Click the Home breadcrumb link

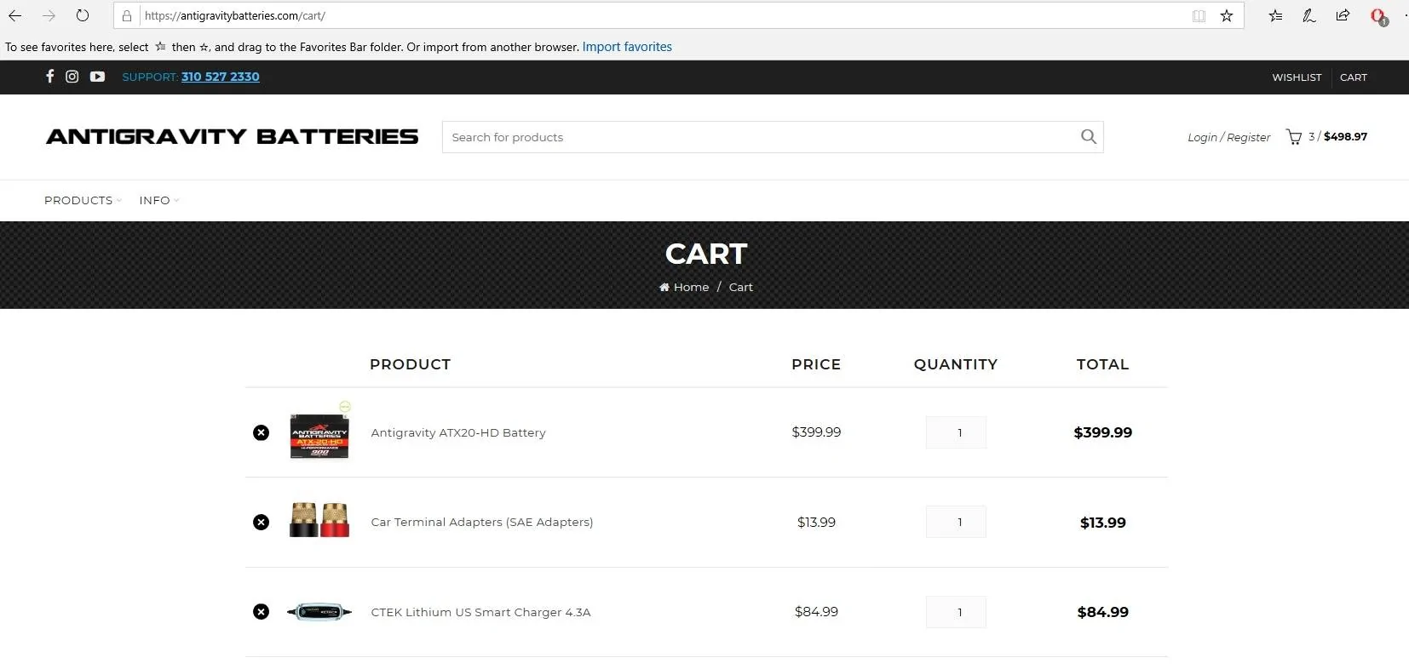click(x=691, y=288)
